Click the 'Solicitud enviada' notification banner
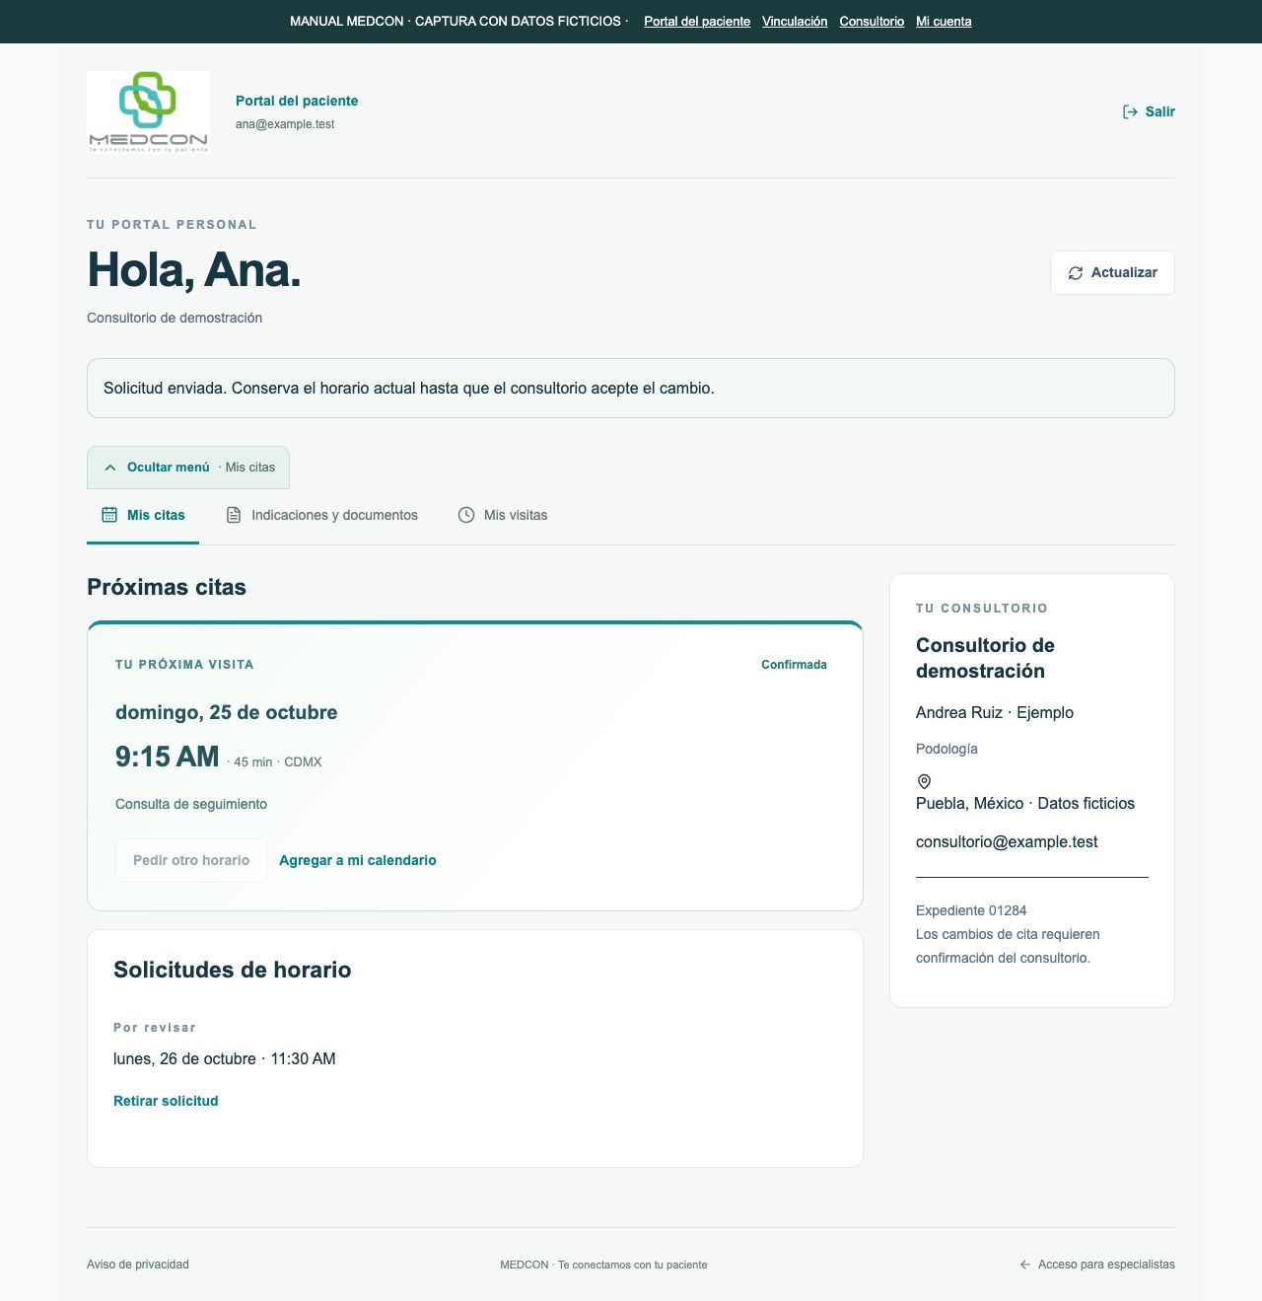1262x1301 pixels. (x=631, y=389)
